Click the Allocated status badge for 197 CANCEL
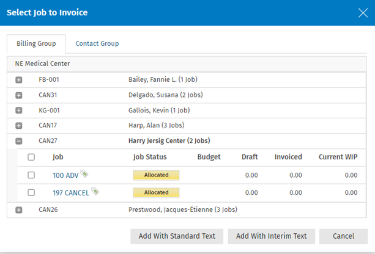The width and height of the screenshot is (375, 254). point(156,192)
